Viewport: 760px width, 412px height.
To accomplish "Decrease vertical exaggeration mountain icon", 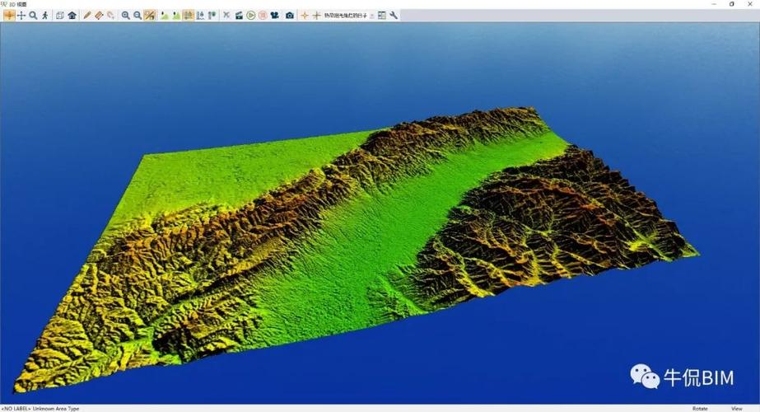I will pyautogui.click(x=165, y=16).
